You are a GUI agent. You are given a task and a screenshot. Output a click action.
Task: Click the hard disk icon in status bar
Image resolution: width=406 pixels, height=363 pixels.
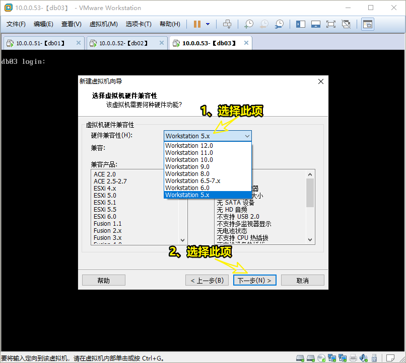300,357
